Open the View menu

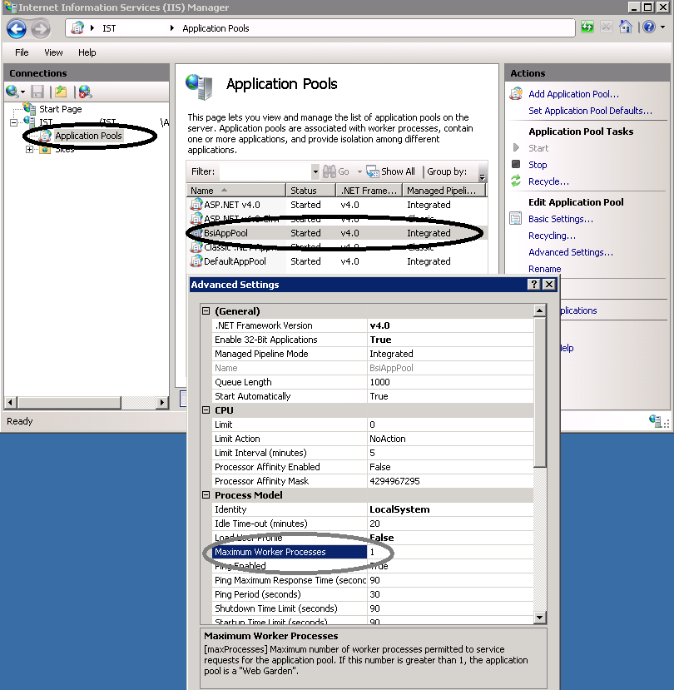(53, 52)
